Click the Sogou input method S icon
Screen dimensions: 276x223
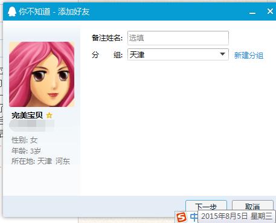coord(181,217)
